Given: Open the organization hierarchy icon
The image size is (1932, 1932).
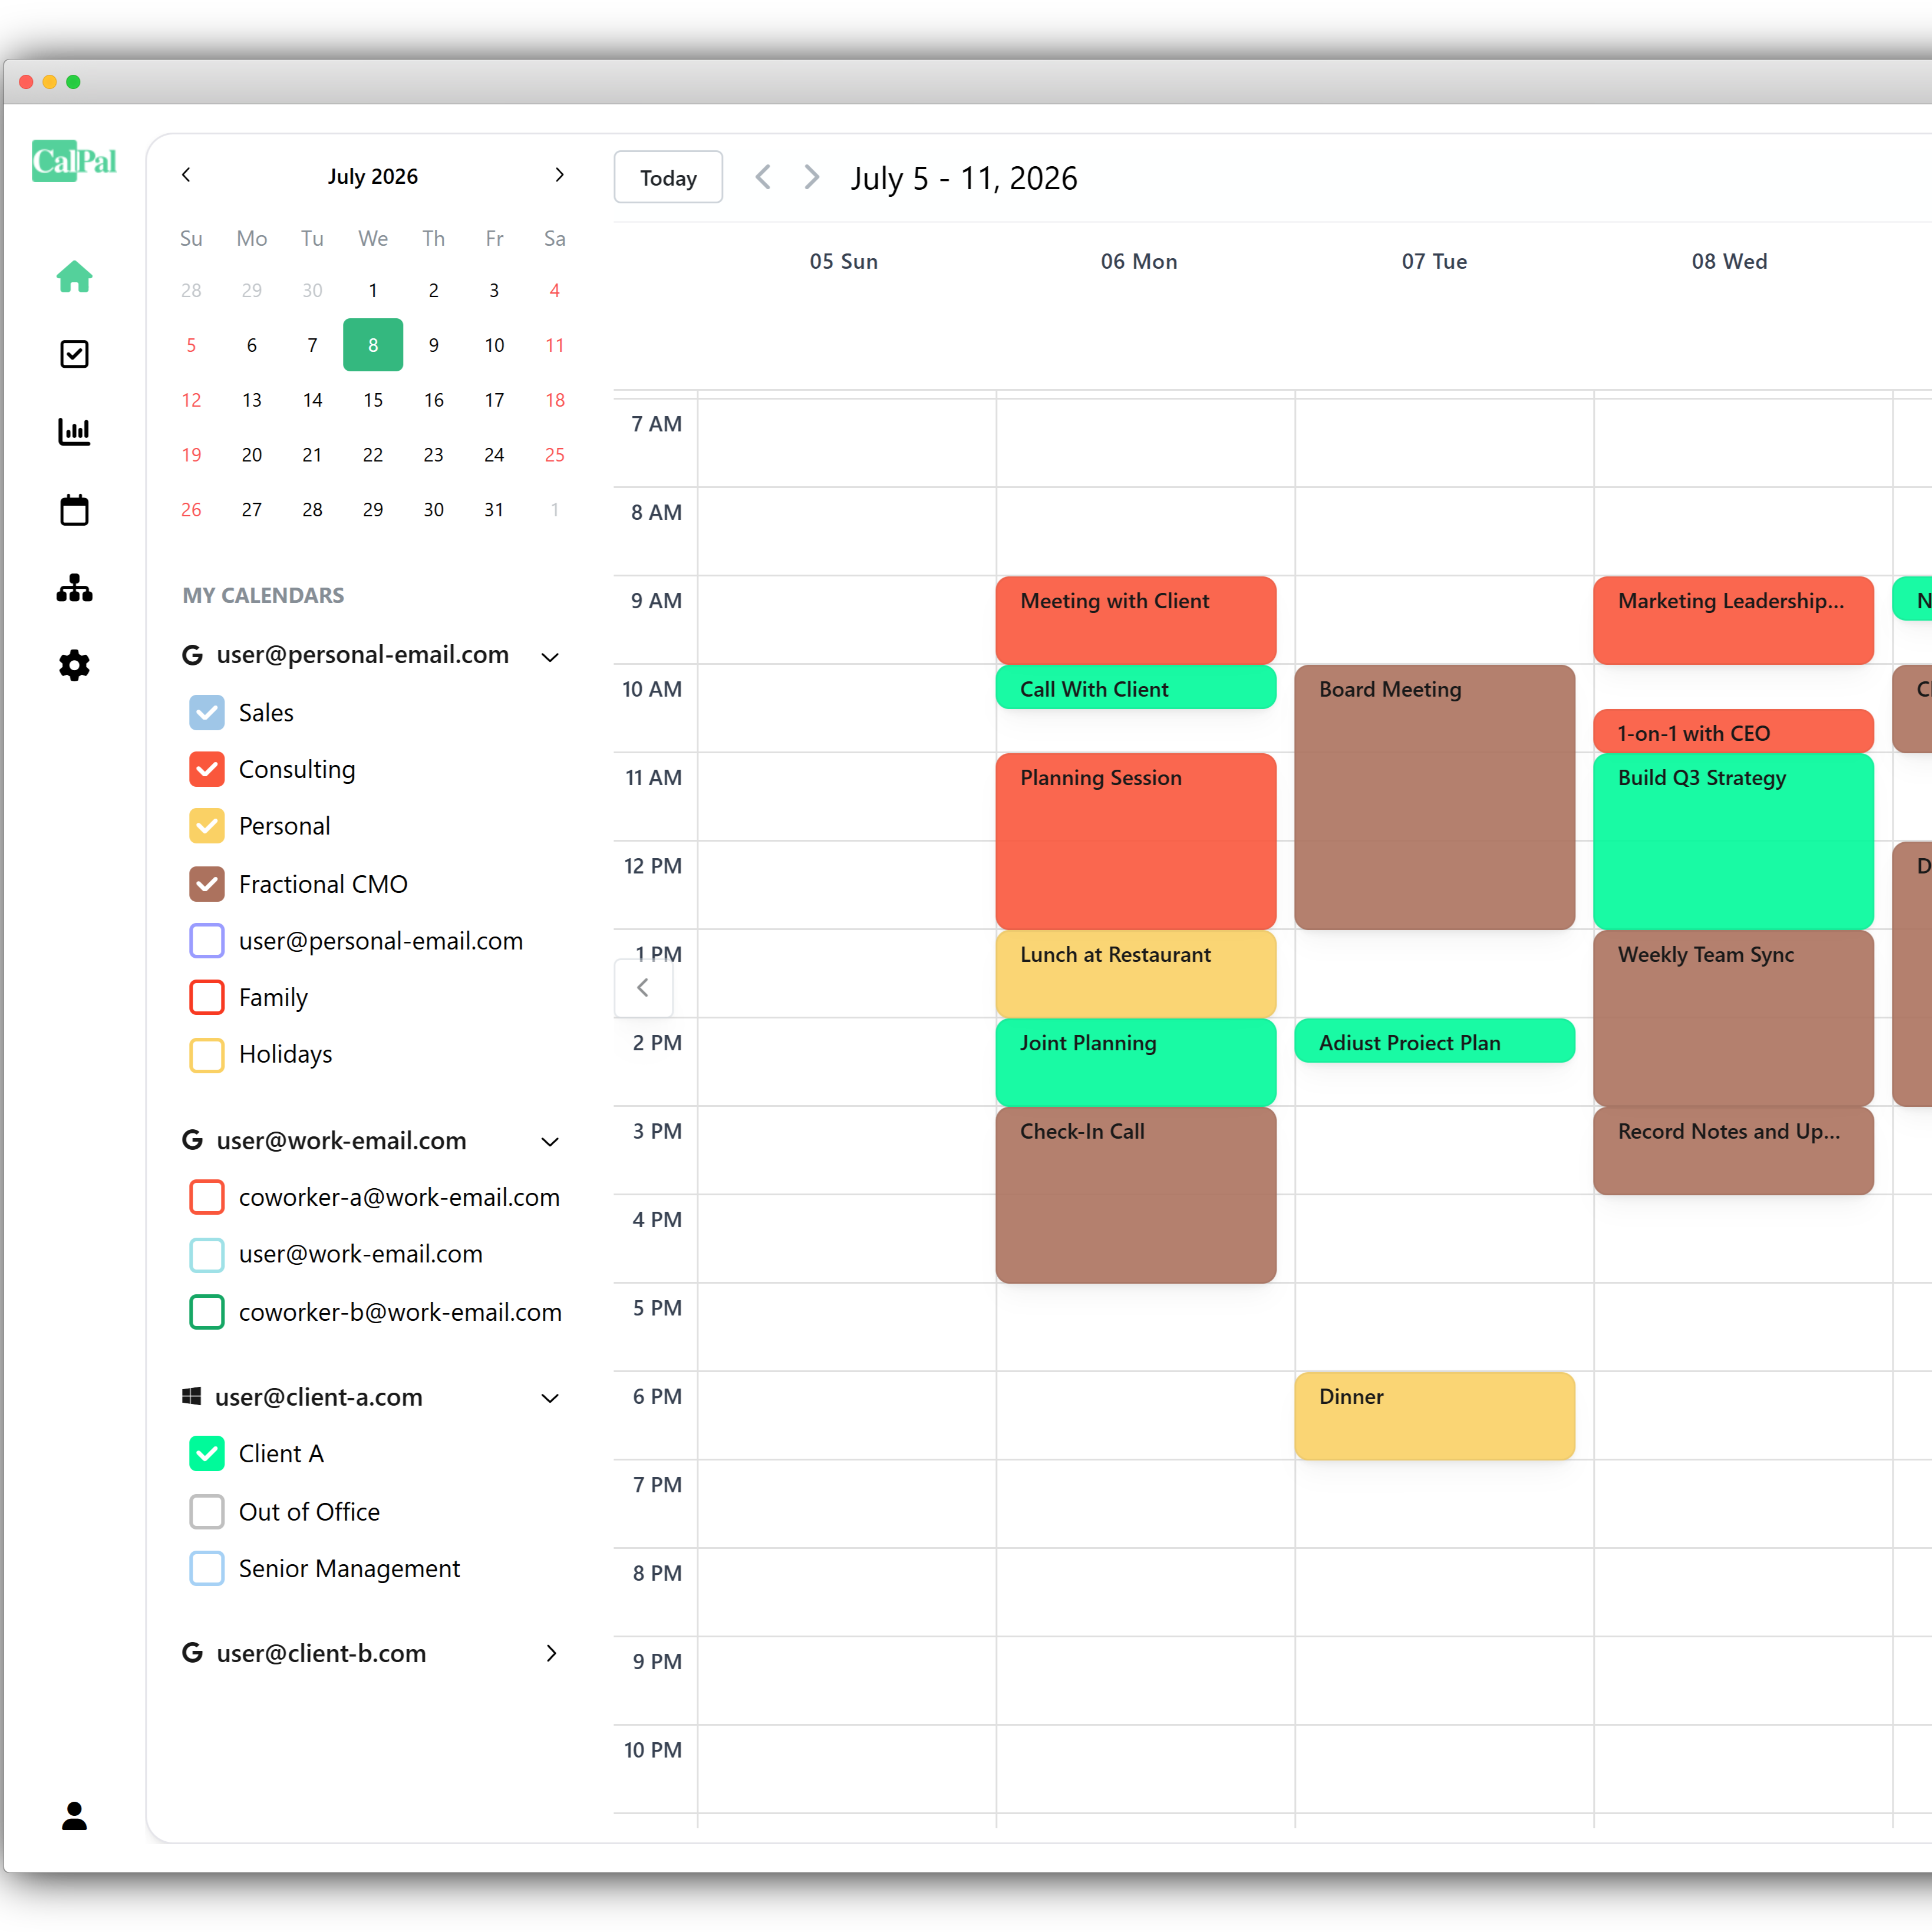Looking at the screenshot, I should click(74, 588).
